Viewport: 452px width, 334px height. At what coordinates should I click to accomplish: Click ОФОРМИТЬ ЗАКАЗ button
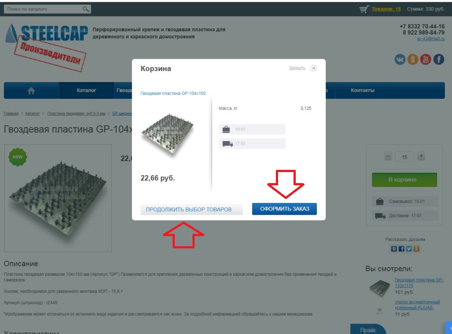click(285, 209)
